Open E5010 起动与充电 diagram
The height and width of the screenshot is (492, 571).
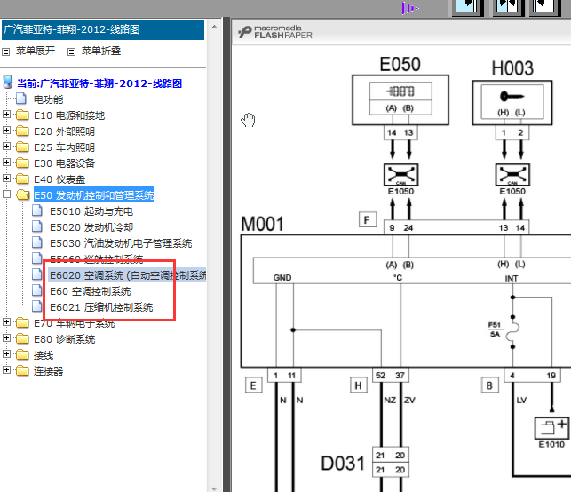[x=91, y=211]
